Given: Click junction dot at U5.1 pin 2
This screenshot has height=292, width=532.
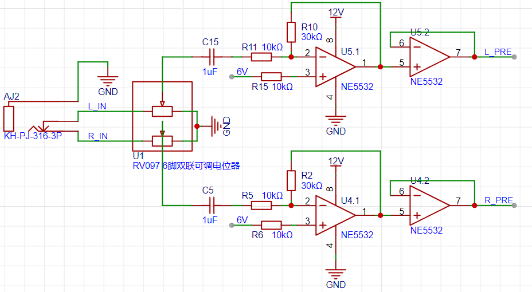Looking at the screenshot, I should pos(291,57).
